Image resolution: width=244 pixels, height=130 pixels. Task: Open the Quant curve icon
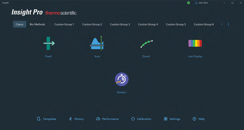pyautogui.click(x=147, y=44)
